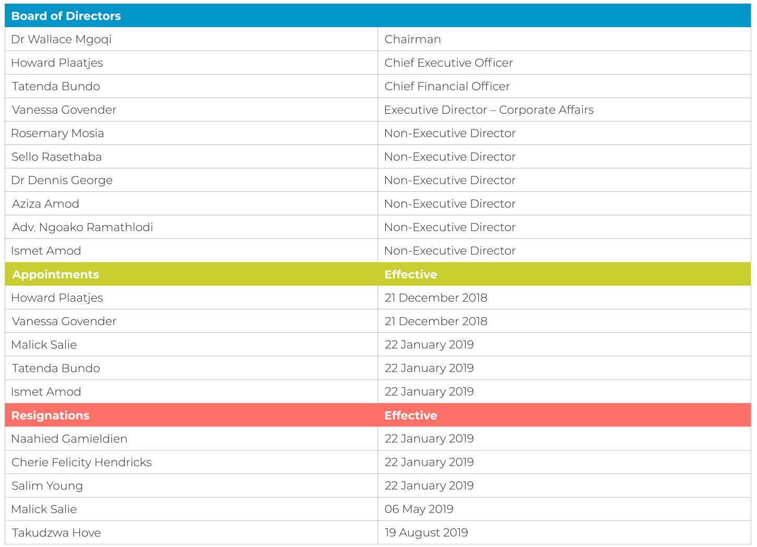The image size is (757, 547).
Task: Select the name "Aziza Amod"
Action: pos(46,204)
